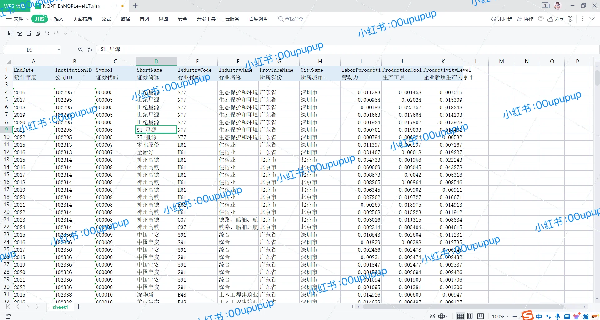The image size is (600, 320).
Task: Click the Save As icon beside Save
Action: 20,33
